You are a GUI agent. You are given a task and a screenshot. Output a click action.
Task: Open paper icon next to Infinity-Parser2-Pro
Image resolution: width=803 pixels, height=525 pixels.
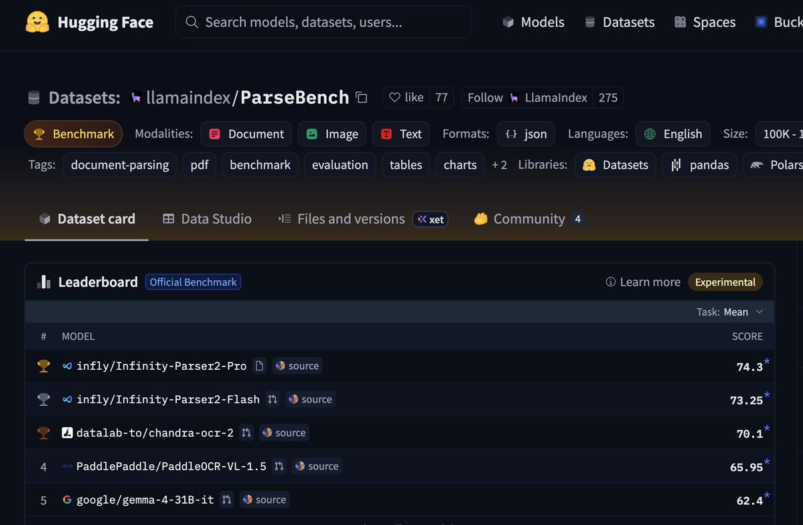tap(260, 366)
